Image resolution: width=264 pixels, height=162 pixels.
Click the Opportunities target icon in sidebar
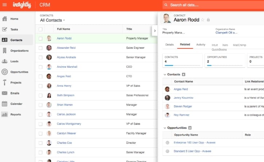[x=4, y=72]
